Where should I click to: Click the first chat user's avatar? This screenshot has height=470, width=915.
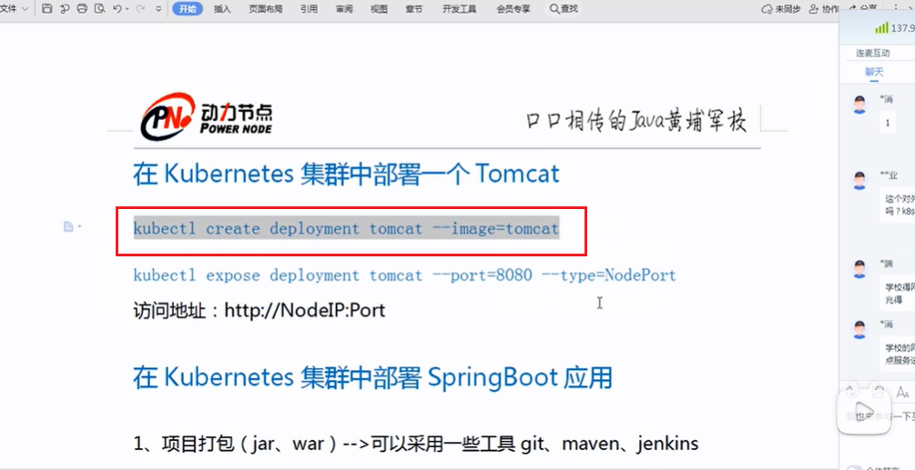point(859,105)
